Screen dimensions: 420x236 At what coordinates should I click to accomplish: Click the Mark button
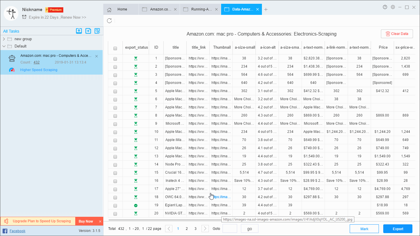pos(364,229)
